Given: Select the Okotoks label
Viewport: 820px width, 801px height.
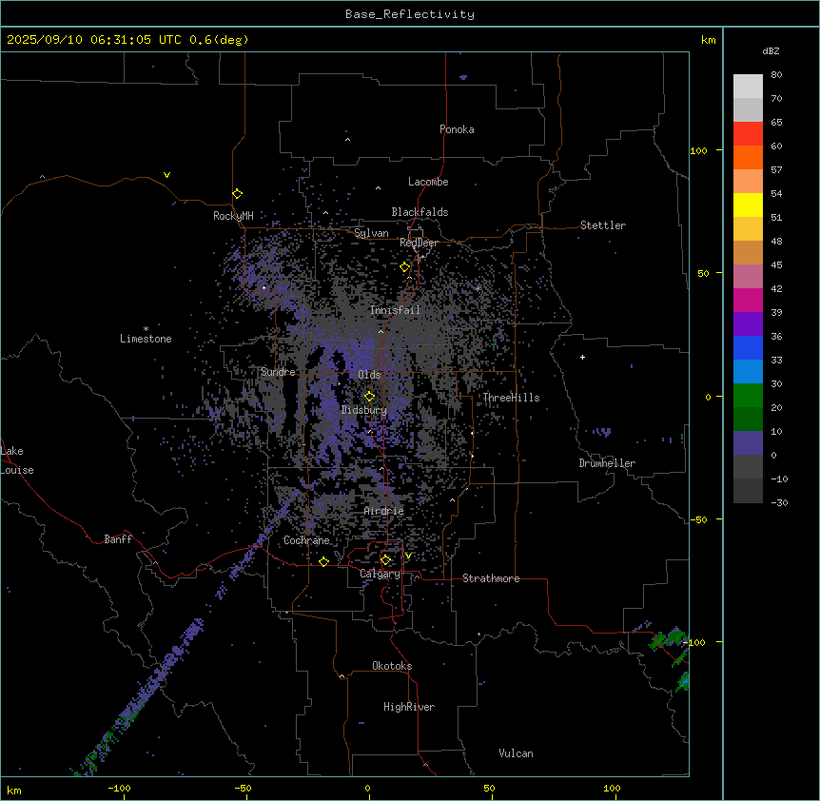Looking at the screenshot, I should click(x=392, y=666).
